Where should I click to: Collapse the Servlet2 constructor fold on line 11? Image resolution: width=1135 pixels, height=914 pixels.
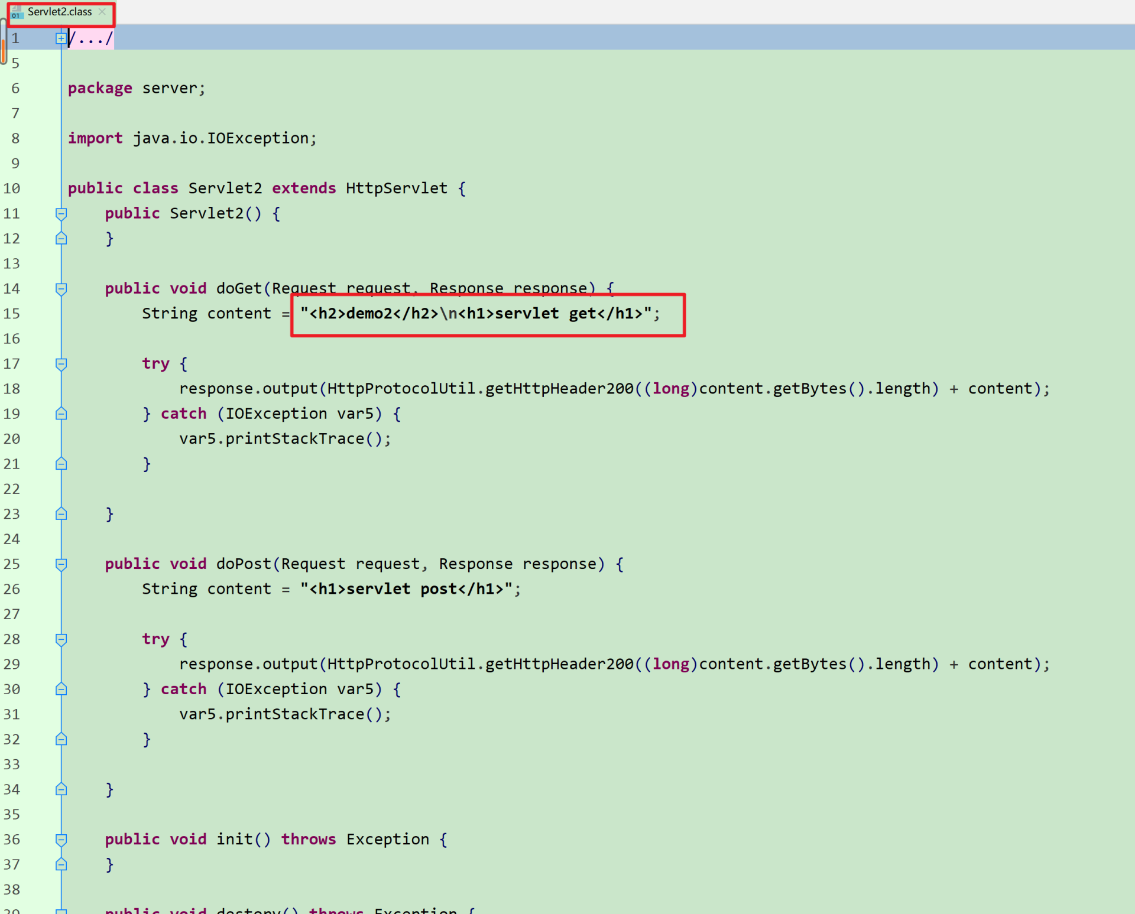coord(61,213)
